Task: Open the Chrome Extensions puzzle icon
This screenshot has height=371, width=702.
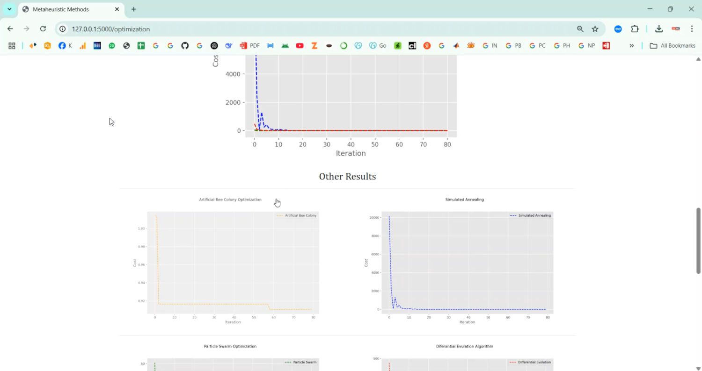Action: 635,29
